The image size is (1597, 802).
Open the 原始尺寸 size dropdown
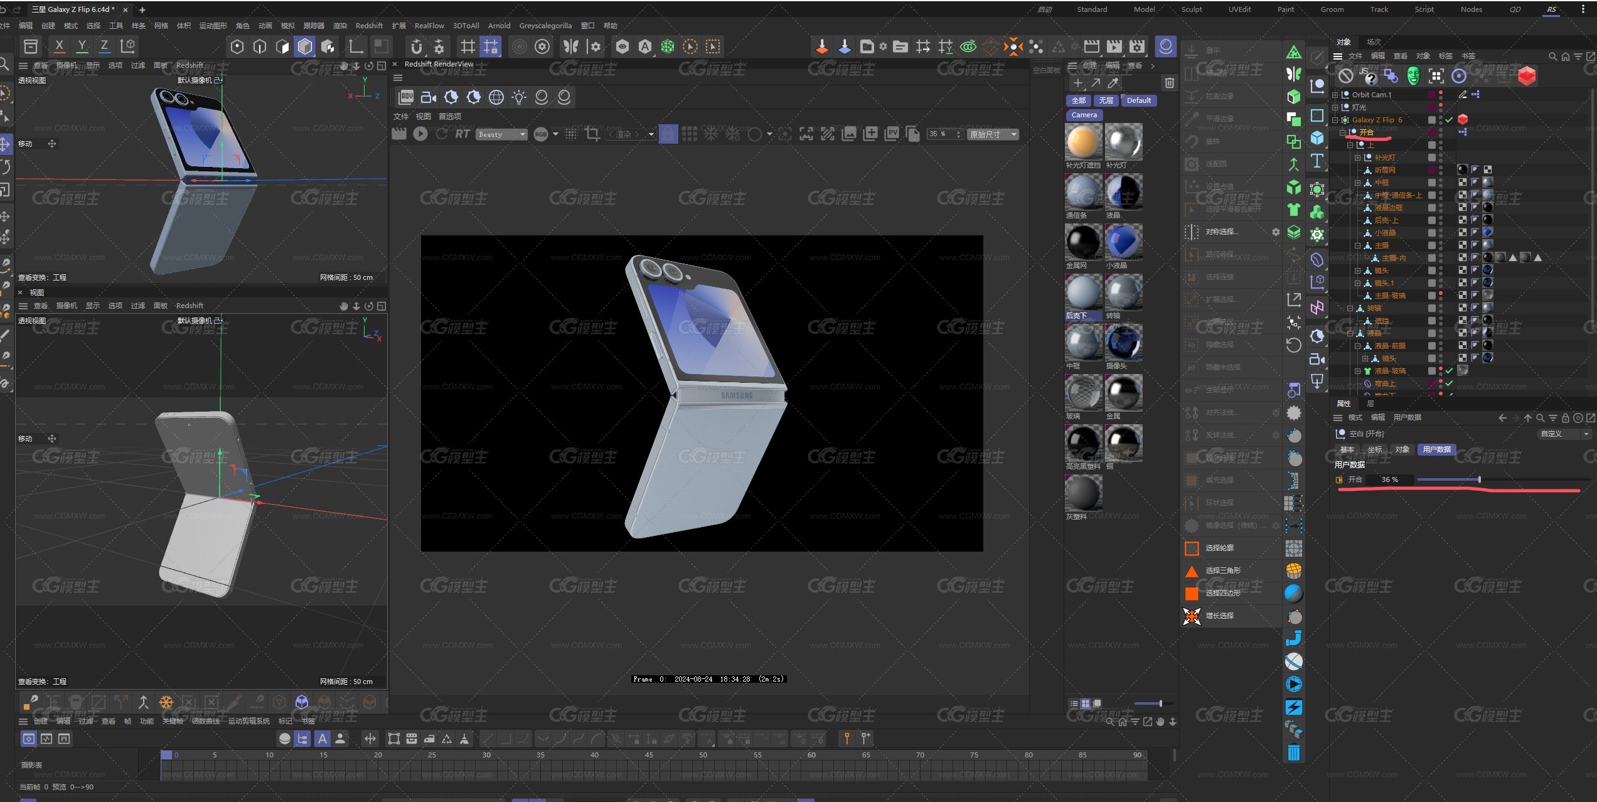coord(993,134)
